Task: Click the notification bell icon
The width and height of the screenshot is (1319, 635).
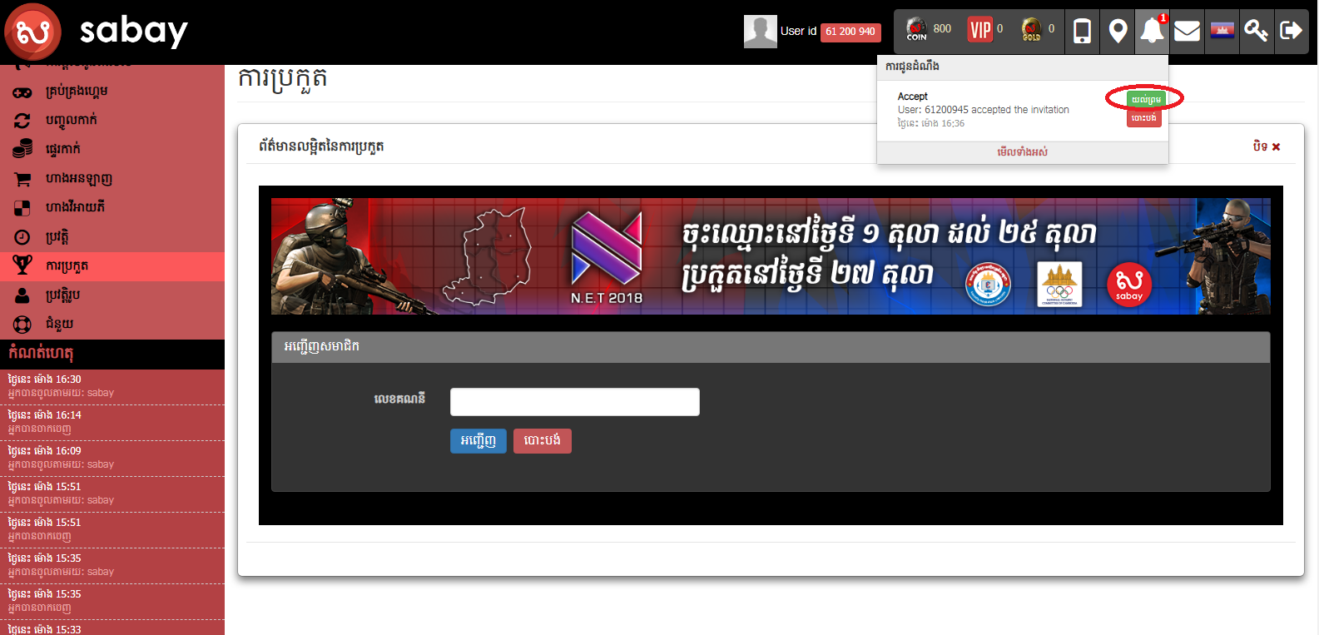Action: (x=1152, y=32)
